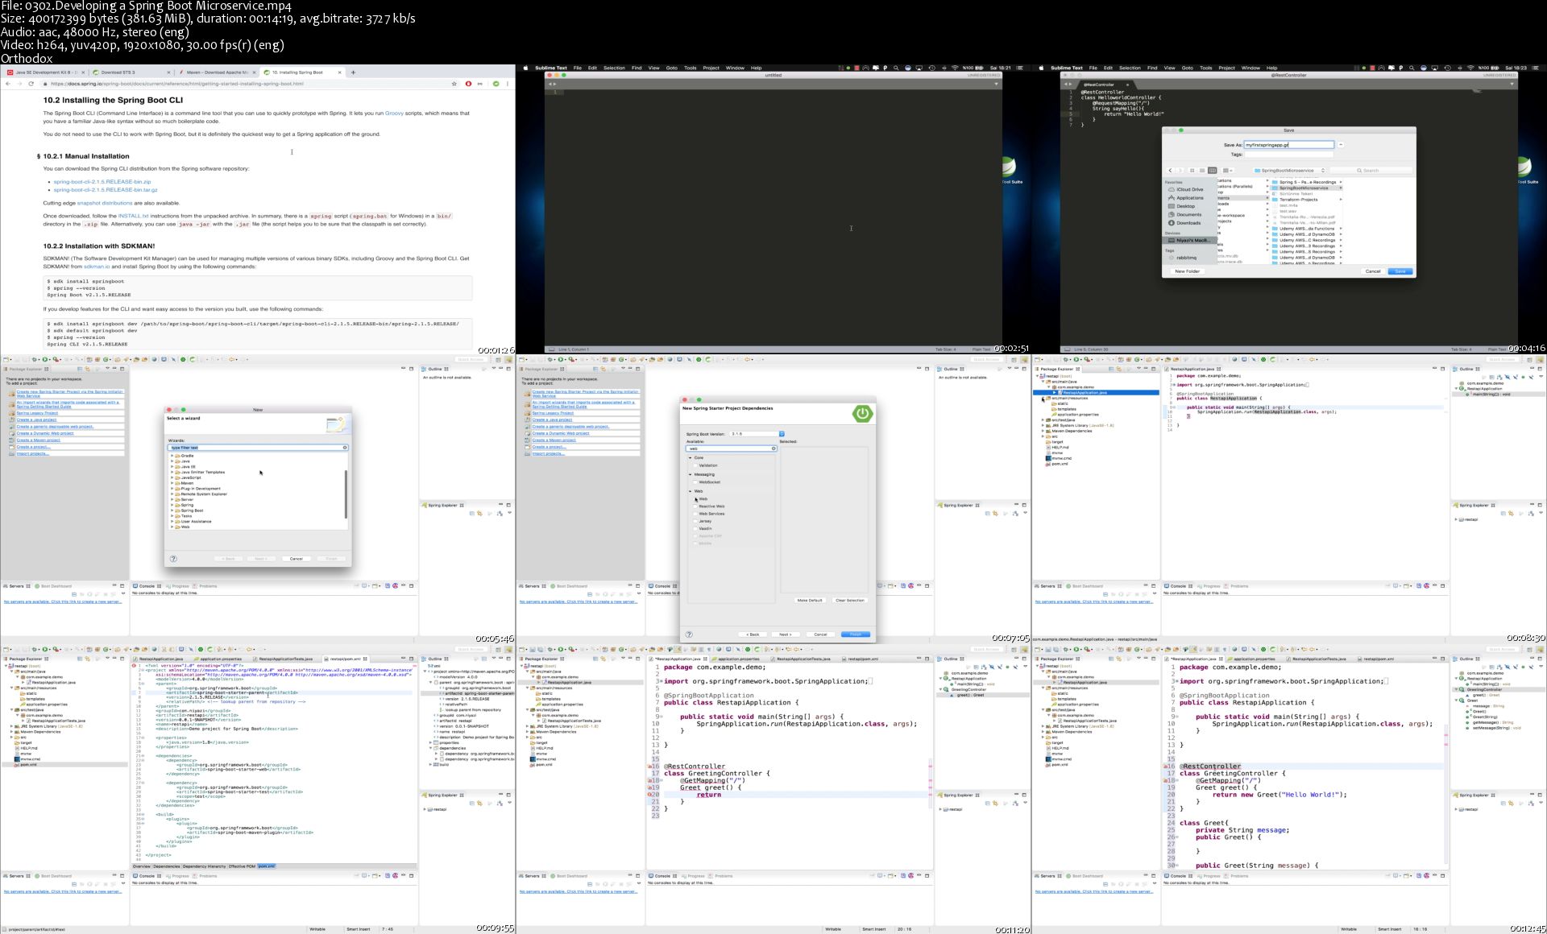
Task: Click help icon in Starter Project Dependencies dialog
Action: 689,634
